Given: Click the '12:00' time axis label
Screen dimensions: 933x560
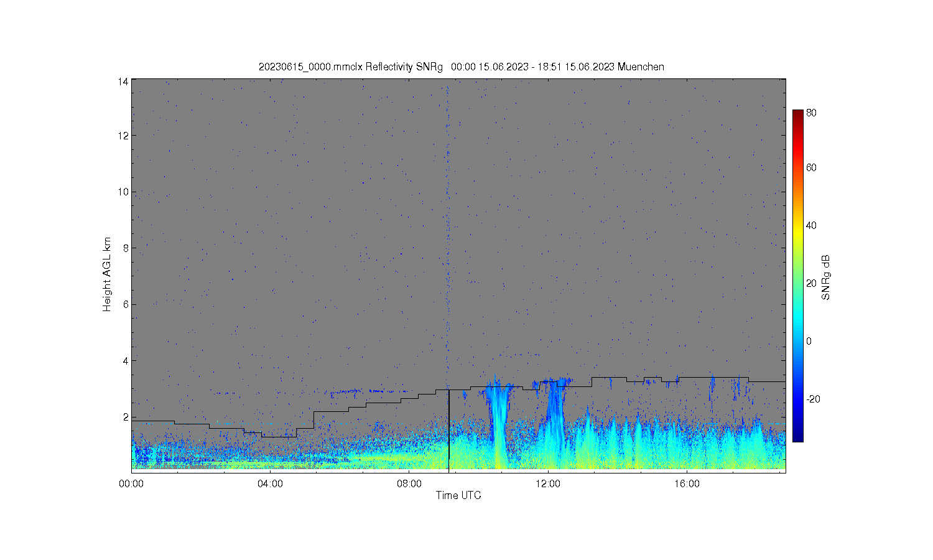Looking at the screenshot, I should tap(548, 483).
